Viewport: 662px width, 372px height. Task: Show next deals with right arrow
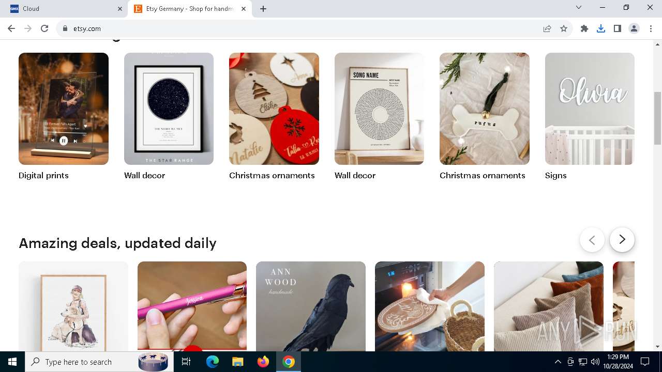point(622,240)
